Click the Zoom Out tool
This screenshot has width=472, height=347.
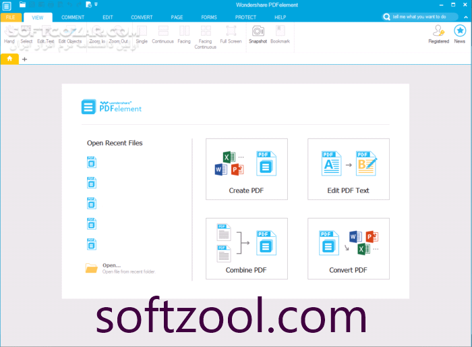(x=118, y=34)
